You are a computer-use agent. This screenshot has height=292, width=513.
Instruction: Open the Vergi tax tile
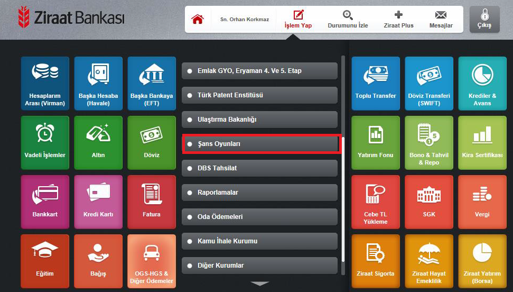point(482,202)
